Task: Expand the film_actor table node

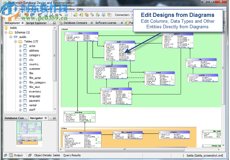Action: 20,78
